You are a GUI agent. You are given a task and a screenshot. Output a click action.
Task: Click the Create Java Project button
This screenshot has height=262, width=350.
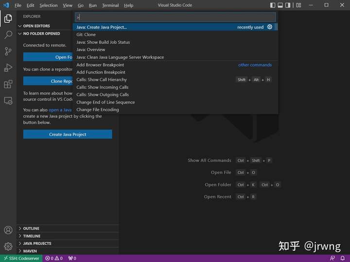[x=68, y=134]
